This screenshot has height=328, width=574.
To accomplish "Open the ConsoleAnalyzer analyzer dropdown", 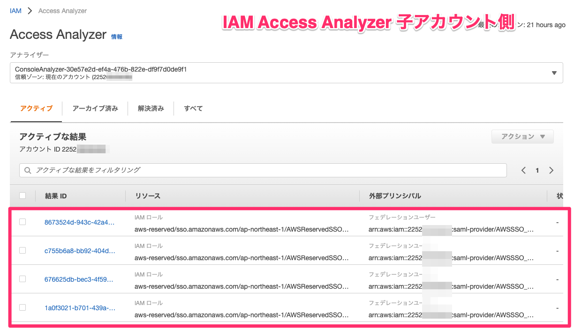I will (x=286, y=73).
